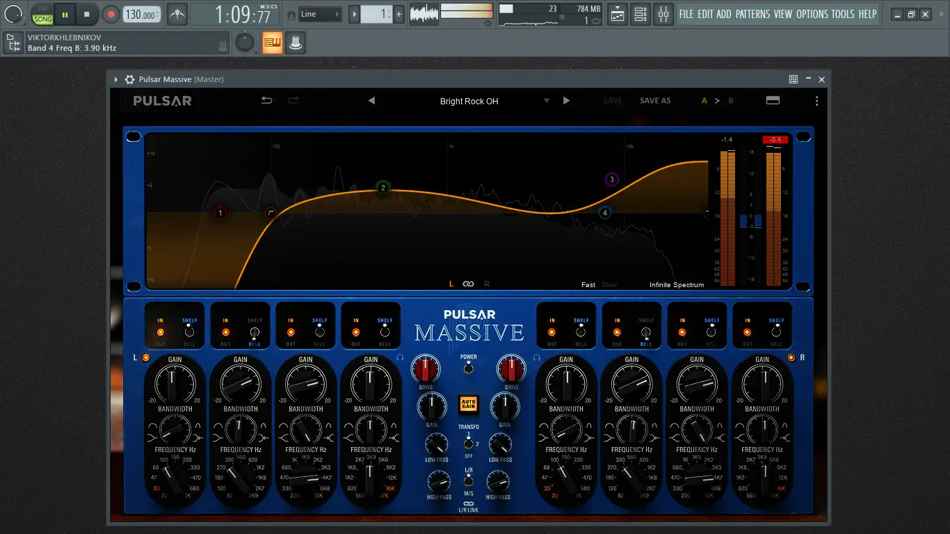This screenshot has height=534, width=950.
Task: Click the left channel red DRIVE knob
Action: pos(426,369)
